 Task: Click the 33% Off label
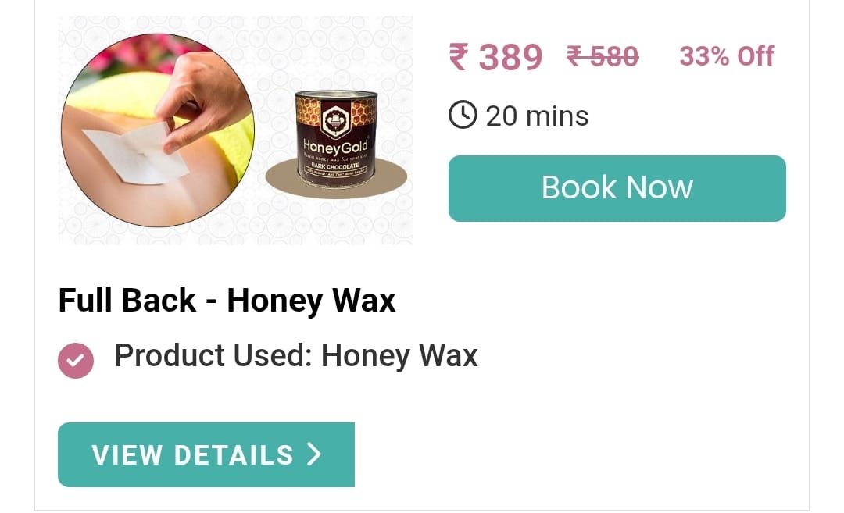(x=727, y=56)
